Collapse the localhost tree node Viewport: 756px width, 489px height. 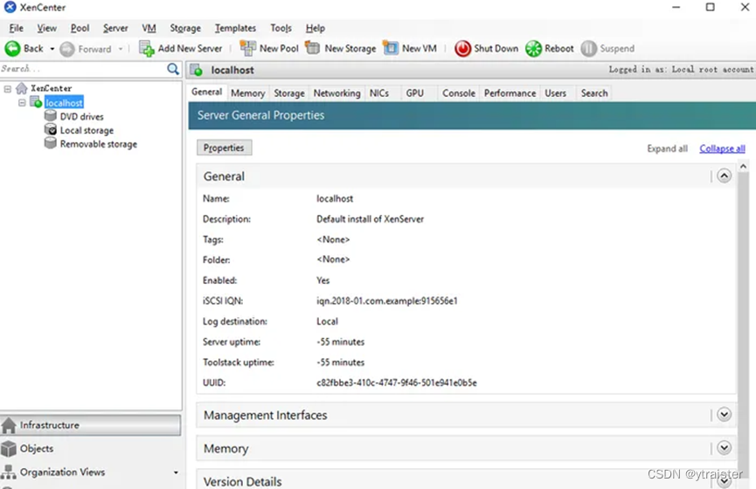(x=22, y=103)
